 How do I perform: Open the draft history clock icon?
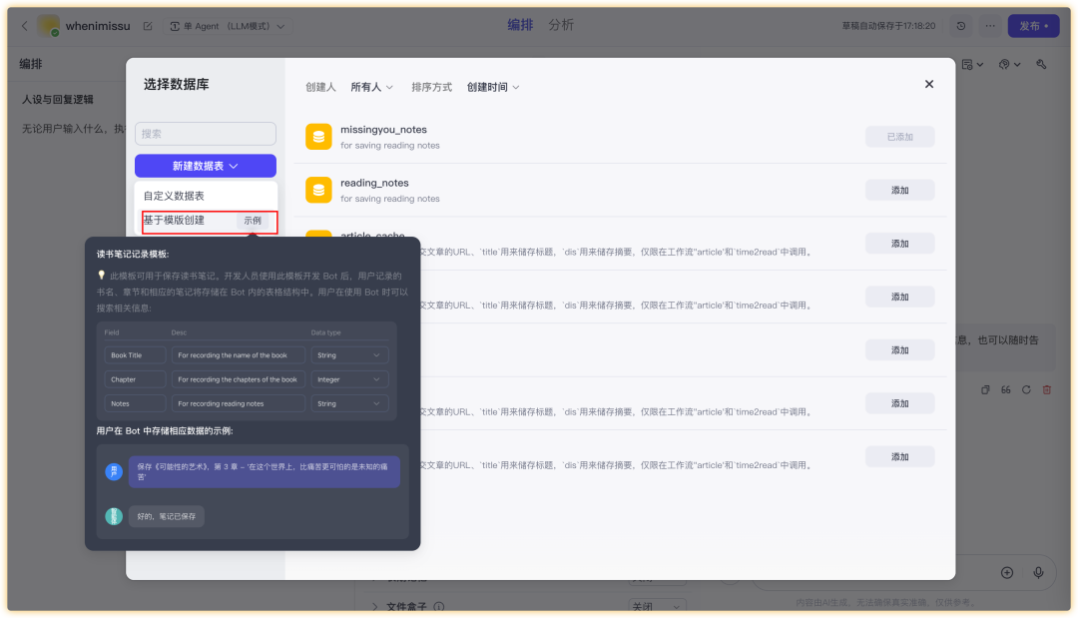(x=960, y=26)
